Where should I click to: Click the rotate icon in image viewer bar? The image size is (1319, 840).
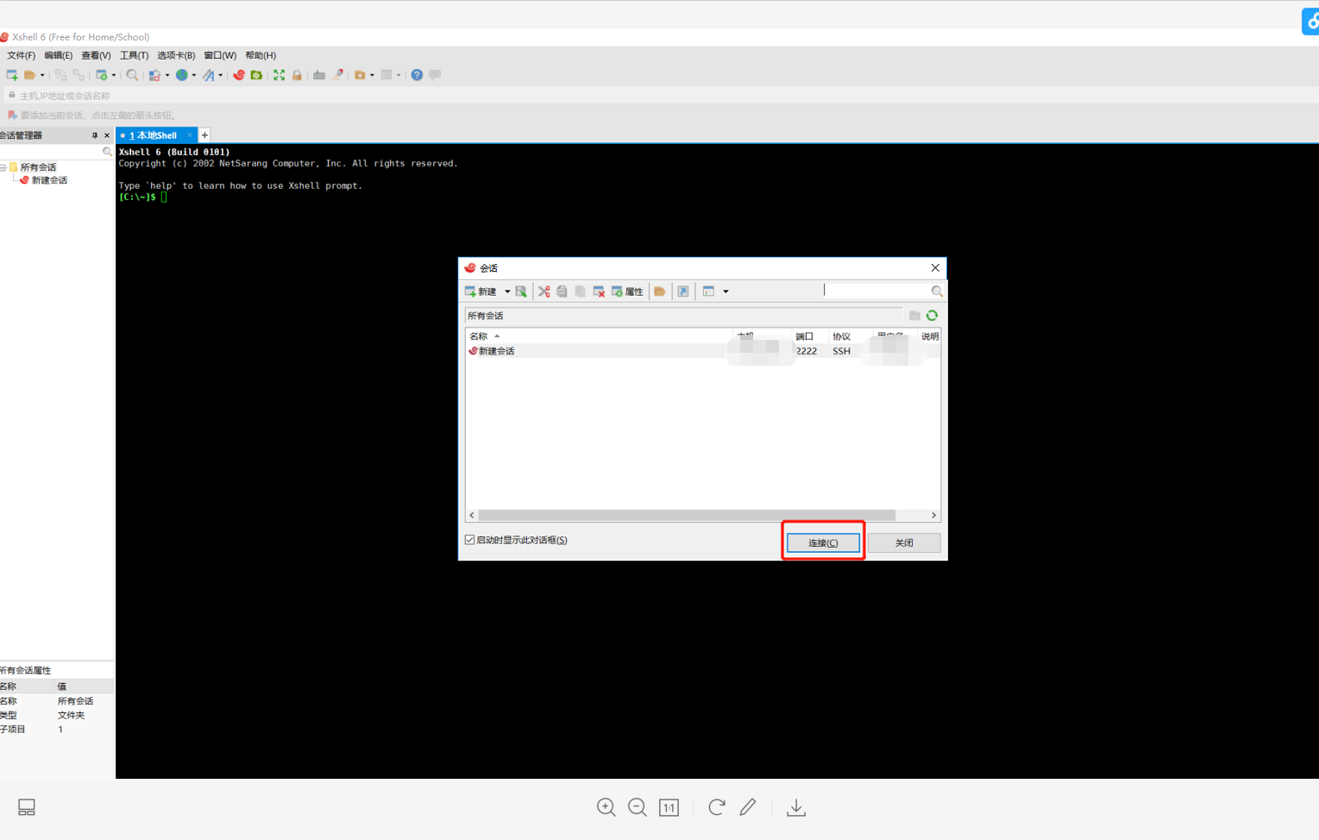(717, 807)
